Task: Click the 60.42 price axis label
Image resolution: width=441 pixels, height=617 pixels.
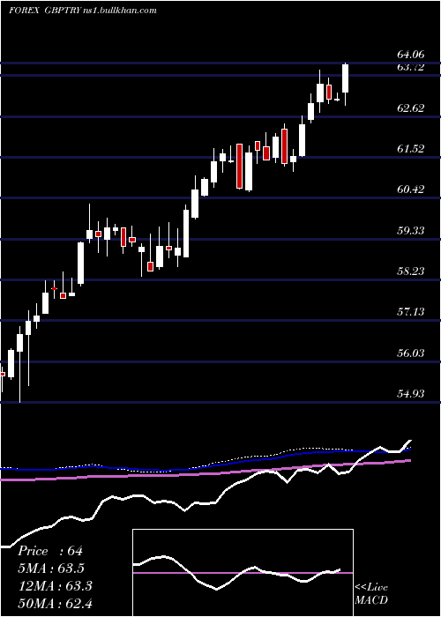Action: pos(411,190)
